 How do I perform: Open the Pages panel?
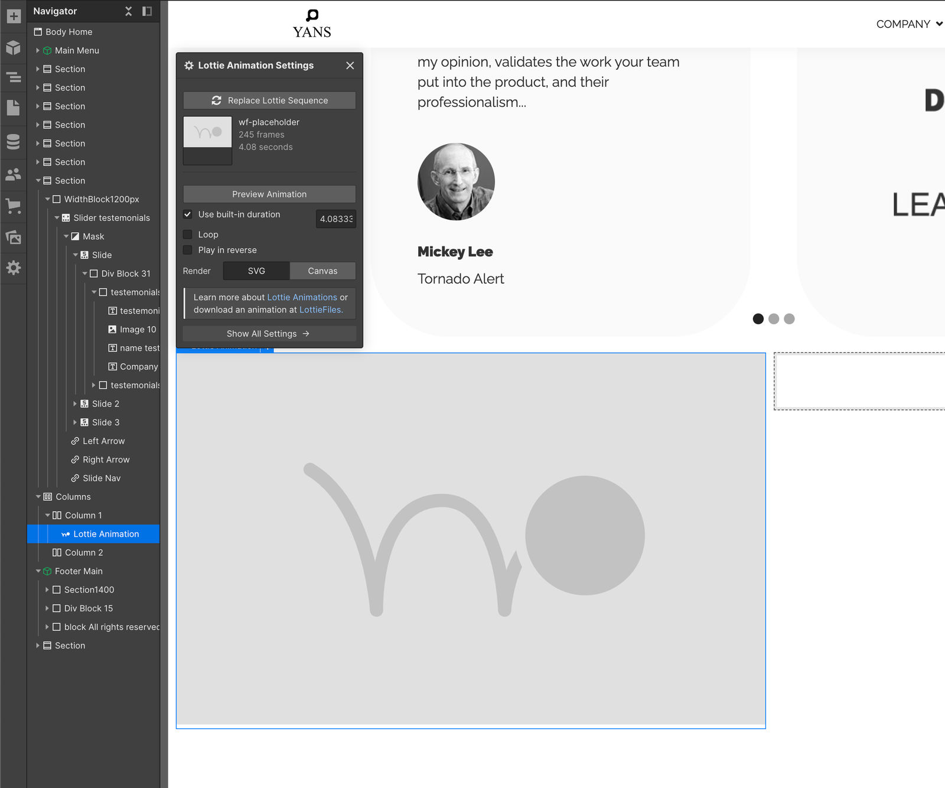pyautogui.click(x=13, y=108)
